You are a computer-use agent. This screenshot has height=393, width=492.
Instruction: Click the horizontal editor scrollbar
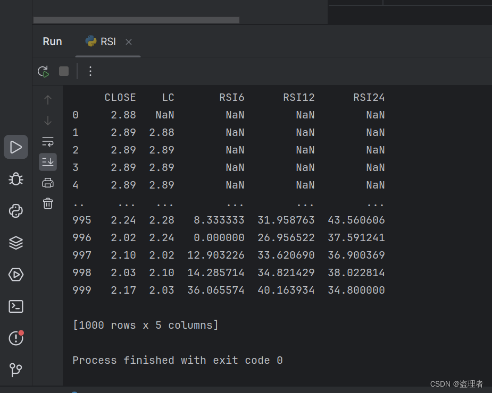(136, 20)
